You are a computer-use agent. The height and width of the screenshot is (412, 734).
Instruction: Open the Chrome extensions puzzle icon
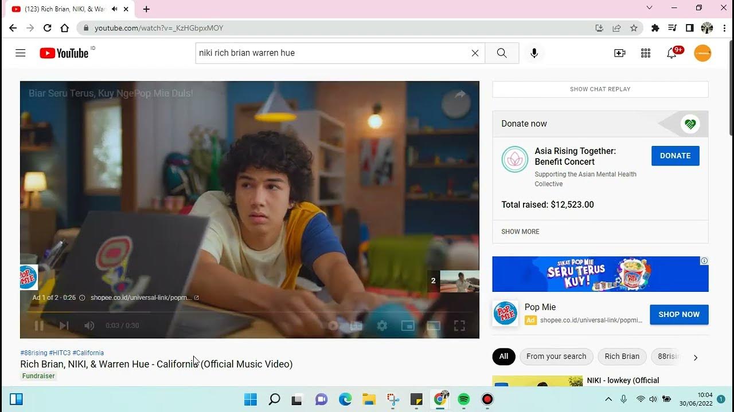point(655,28)
